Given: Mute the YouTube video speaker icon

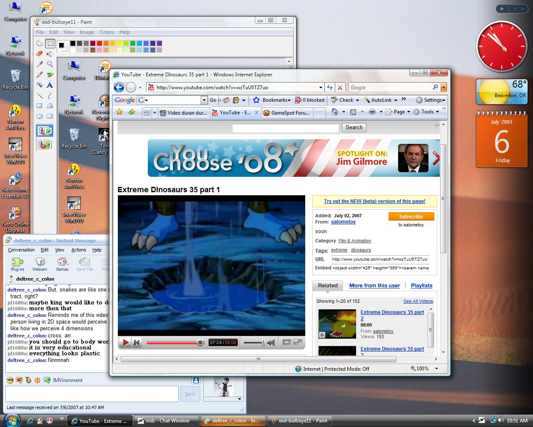Looking at the screenshot, I should [271, 343].
